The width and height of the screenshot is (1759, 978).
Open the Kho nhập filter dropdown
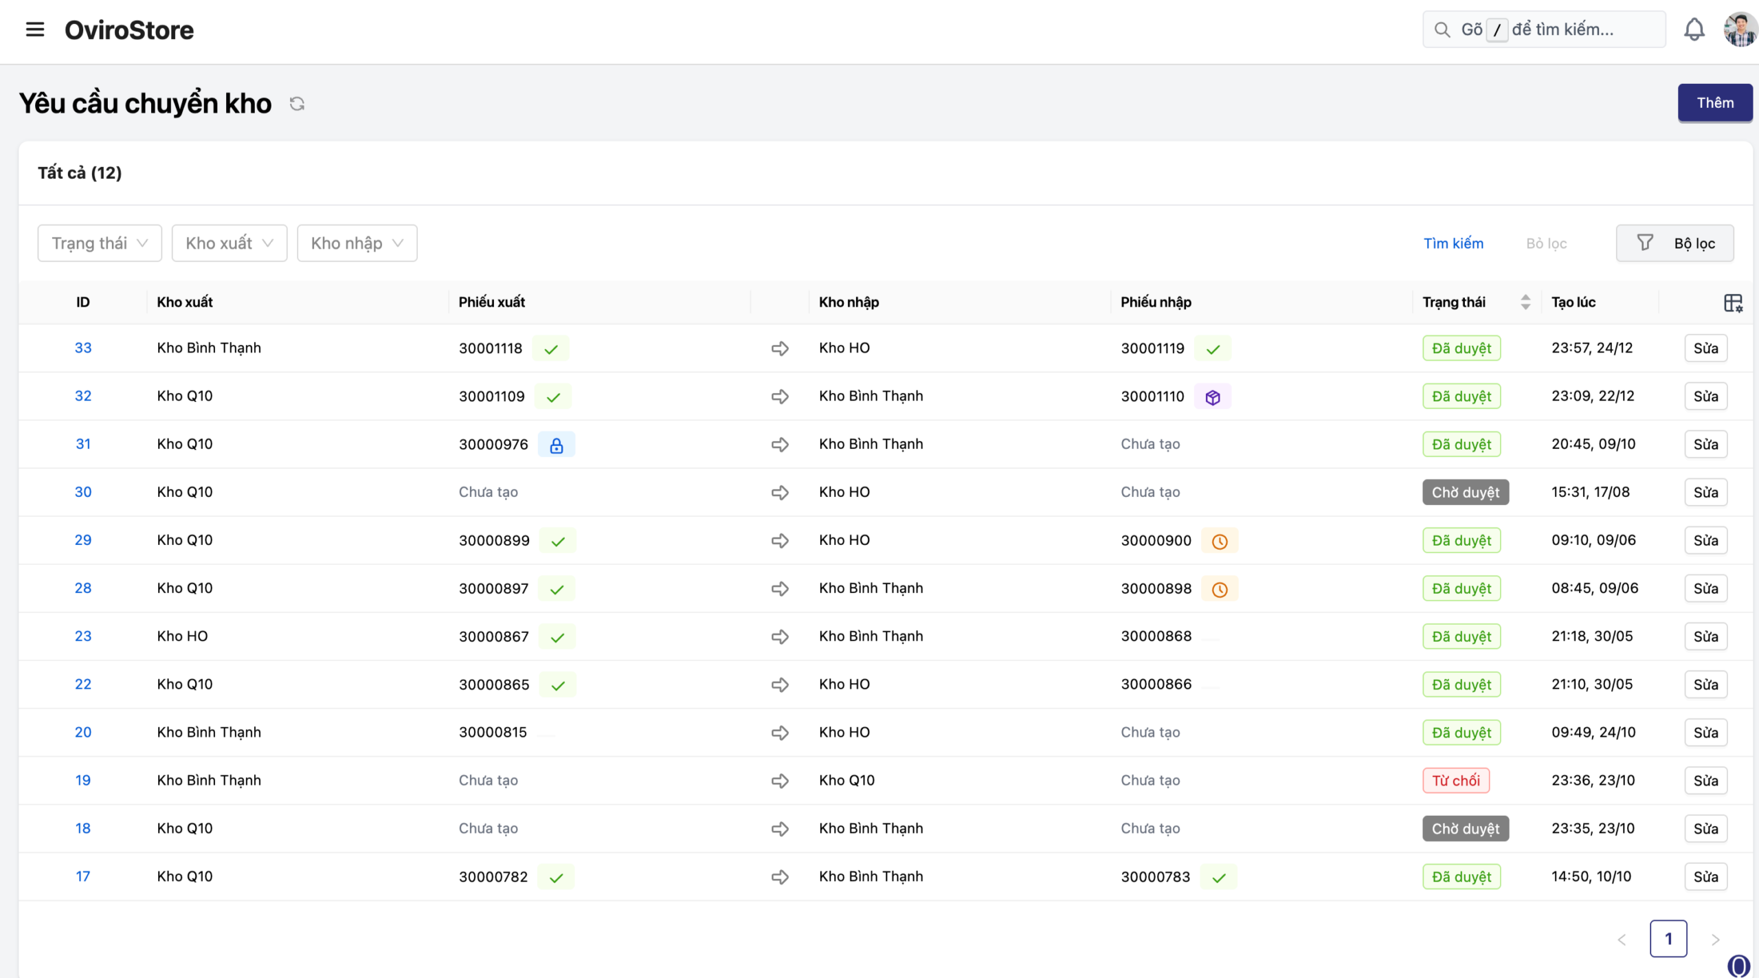pyautogui.click(x=357, y=243)
